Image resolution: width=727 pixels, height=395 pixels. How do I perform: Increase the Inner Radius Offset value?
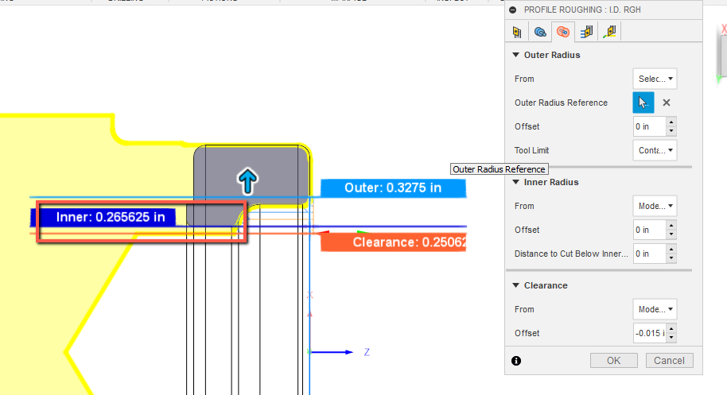click(671, 225)
